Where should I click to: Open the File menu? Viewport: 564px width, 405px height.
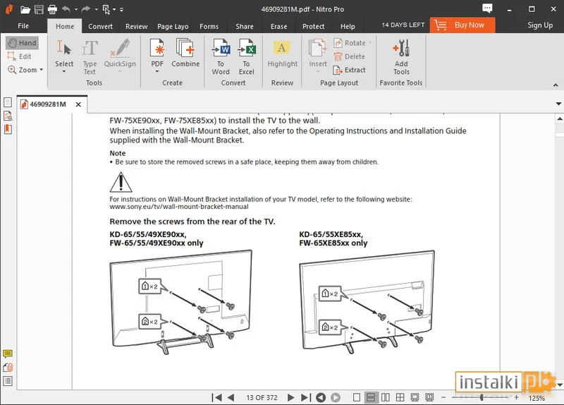click(23, 26)
